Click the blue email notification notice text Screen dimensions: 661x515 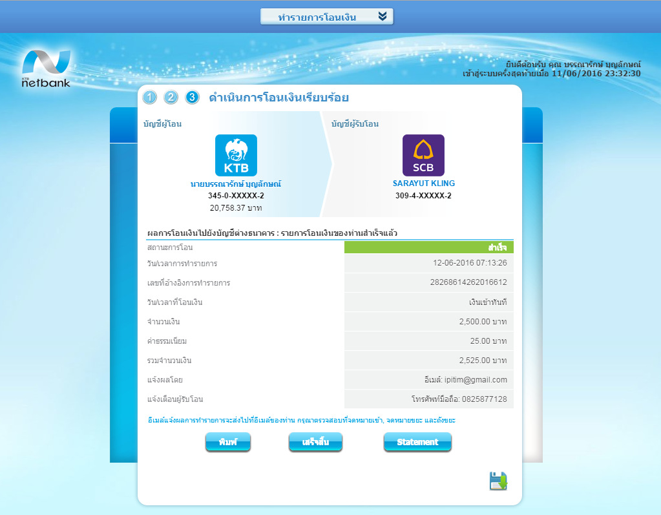[301, 420]
